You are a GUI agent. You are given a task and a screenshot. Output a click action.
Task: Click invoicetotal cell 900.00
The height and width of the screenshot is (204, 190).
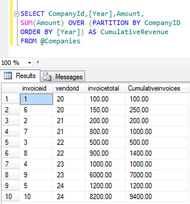[x=105, y=153]
